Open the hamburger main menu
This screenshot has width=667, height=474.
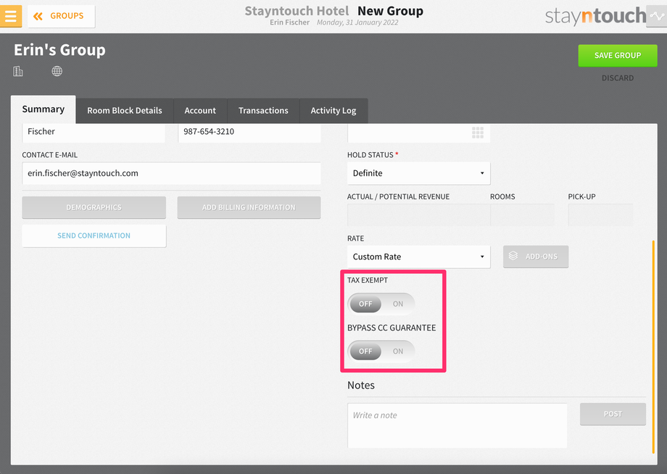click(11, 16)
